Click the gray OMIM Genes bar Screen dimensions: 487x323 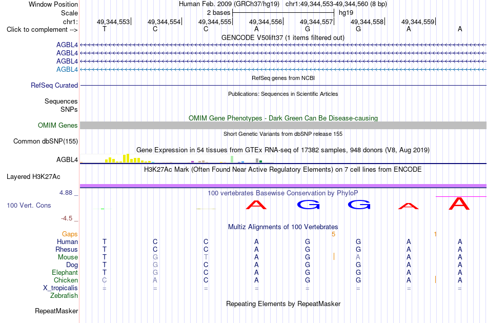click(x=283, y=125)
